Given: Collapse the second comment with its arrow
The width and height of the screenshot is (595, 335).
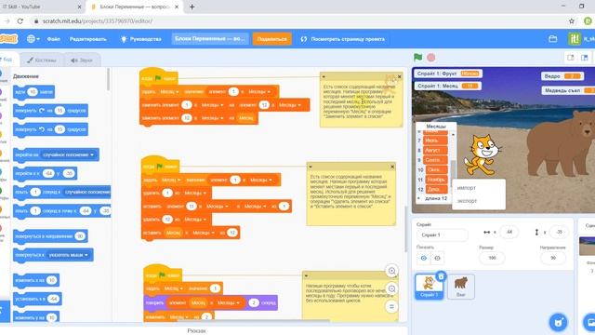Looking at the screenshot, I should click(311, 167).
